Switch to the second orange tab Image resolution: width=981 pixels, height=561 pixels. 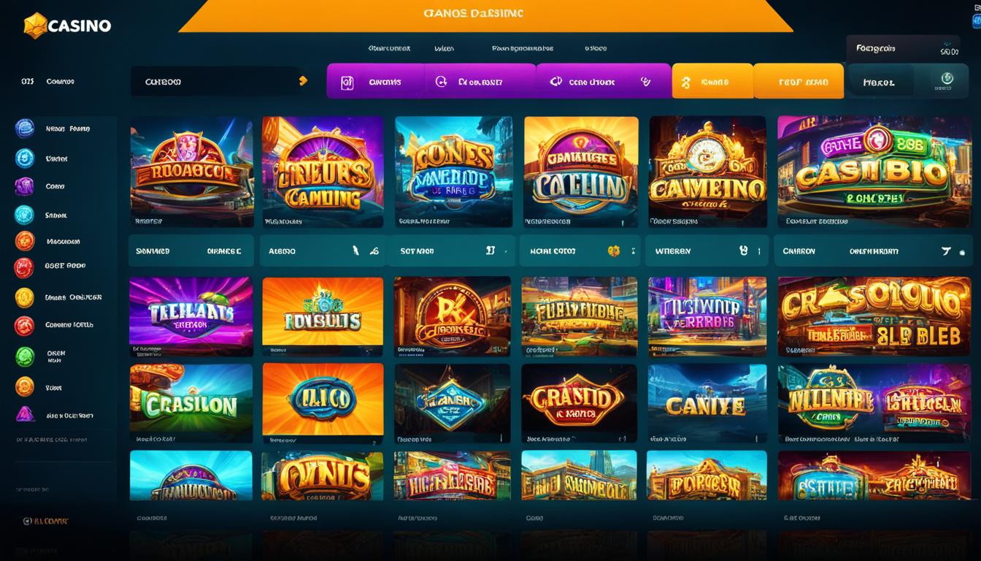pos(799,81)
